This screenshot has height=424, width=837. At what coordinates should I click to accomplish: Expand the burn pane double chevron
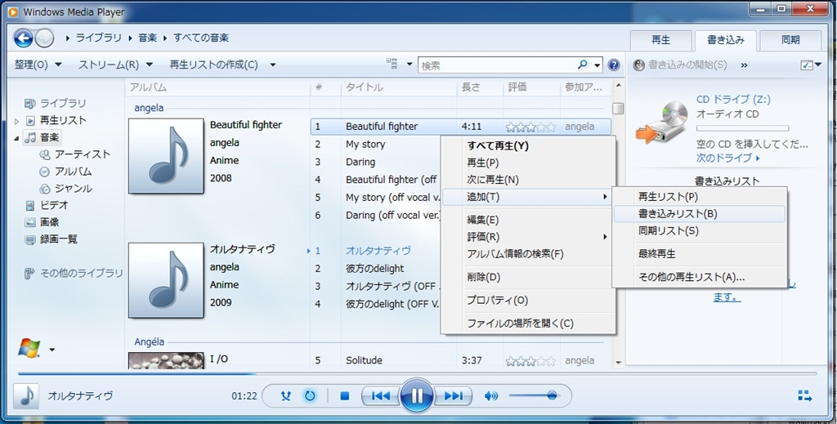click(x=744, y=65)
